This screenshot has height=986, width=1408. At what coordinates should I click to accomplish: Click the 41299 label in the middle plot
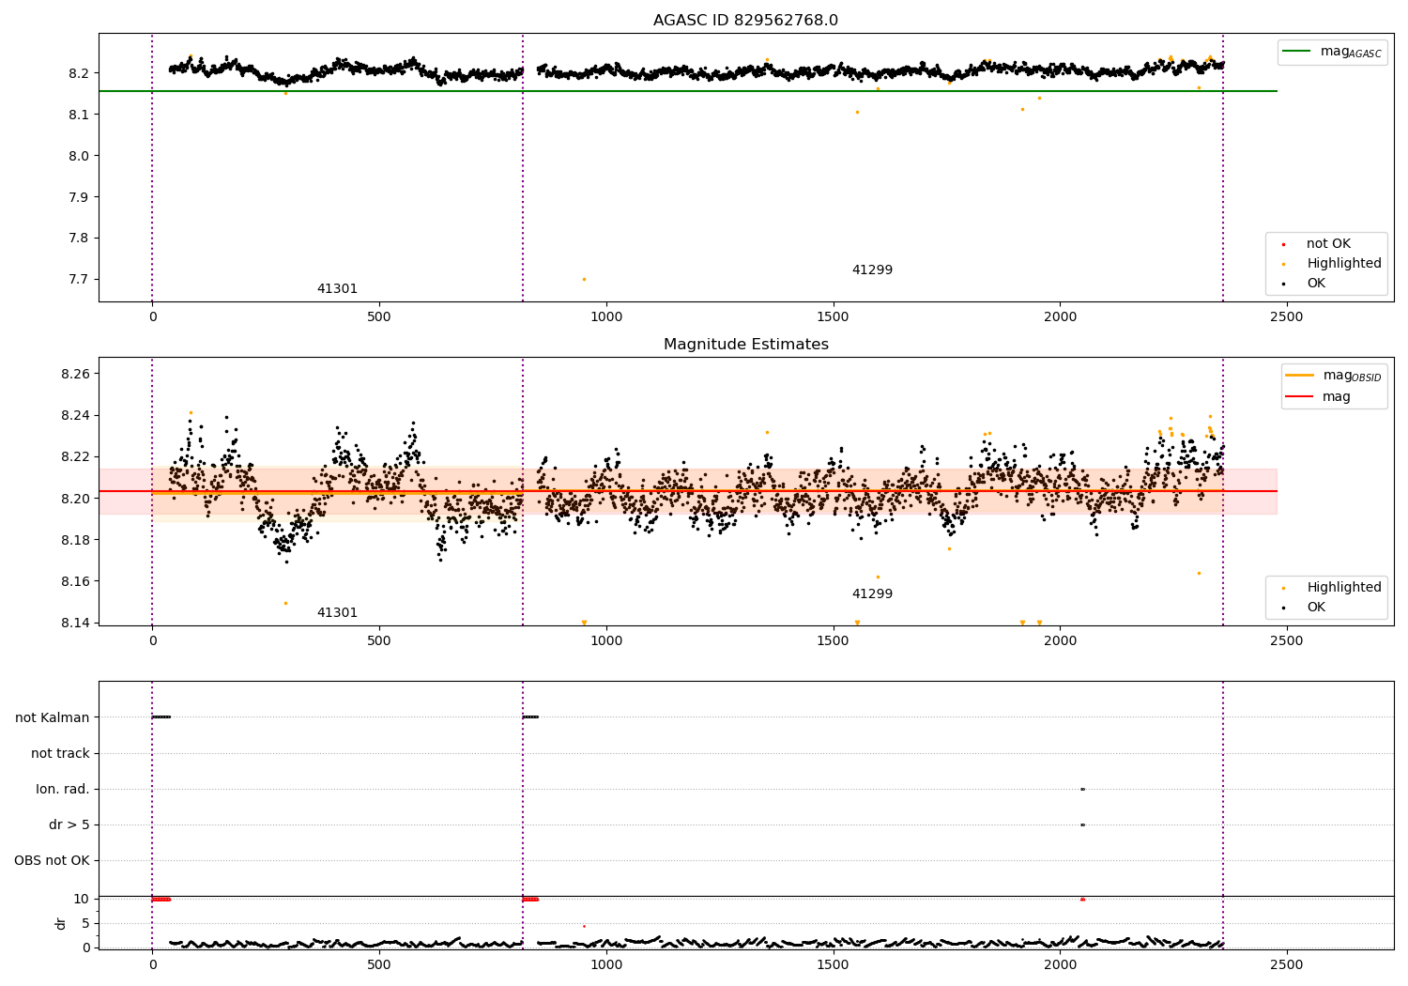pos(872,594)
